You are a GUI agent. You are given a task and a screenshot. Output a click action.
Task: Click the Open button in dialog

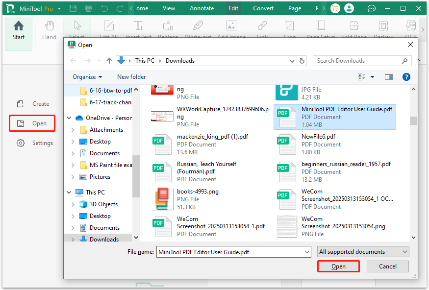tap(338, 266)
